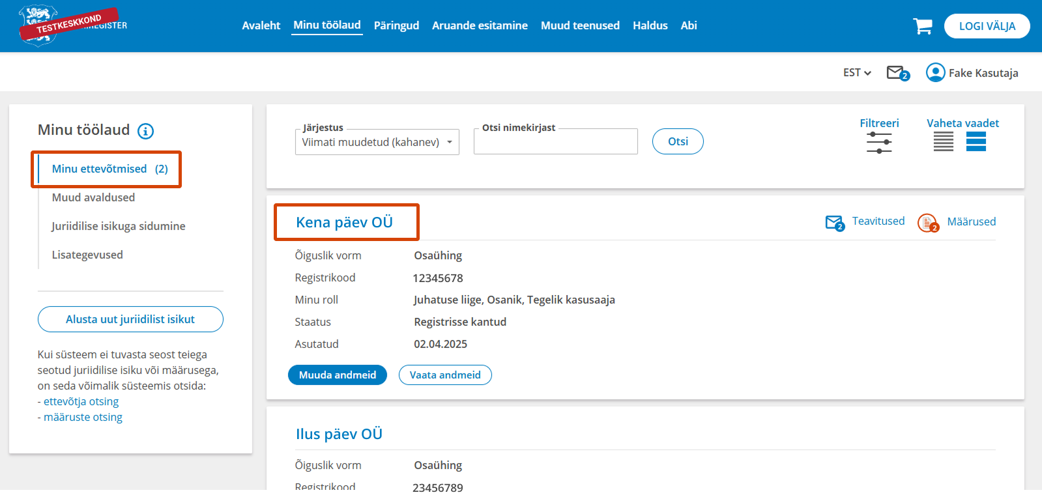Click the Määrused link text
This screenshot has height=499, width=1042.
(x=972, y=221)
